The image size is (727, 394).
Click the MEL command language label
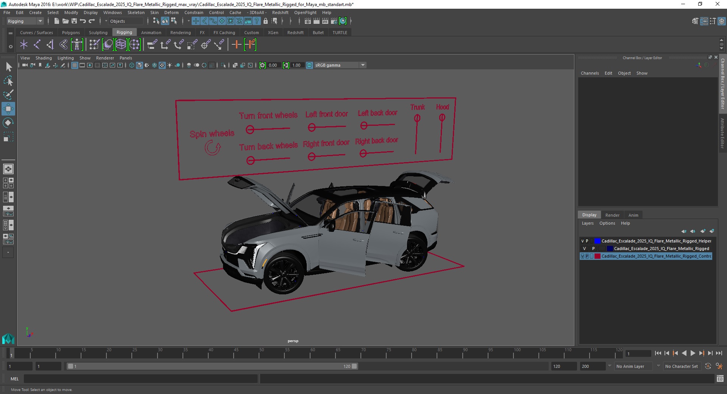(14, 379)
